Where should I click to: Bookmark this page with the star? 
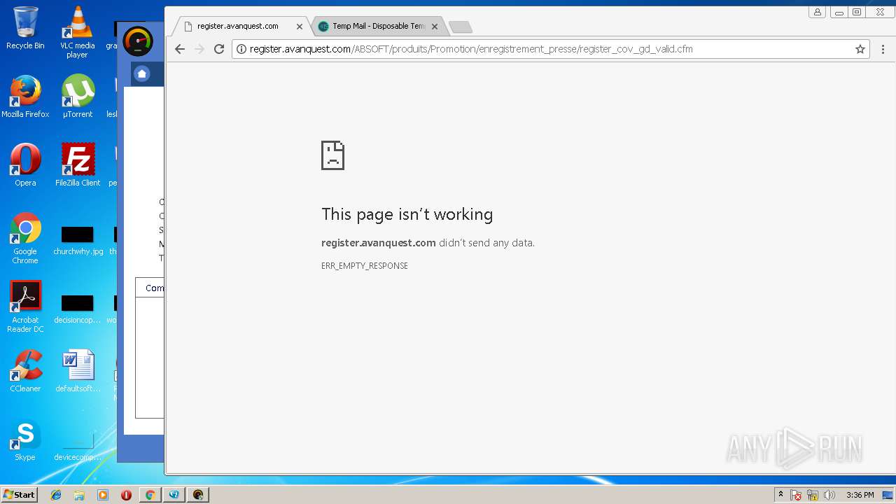pyautogui.click(x=860, y=49)
